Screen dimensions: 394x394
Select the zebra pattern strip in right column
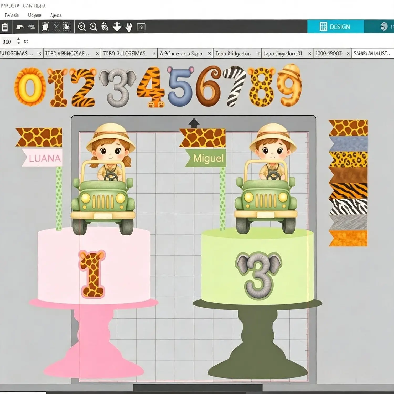(x=348, y=207)
